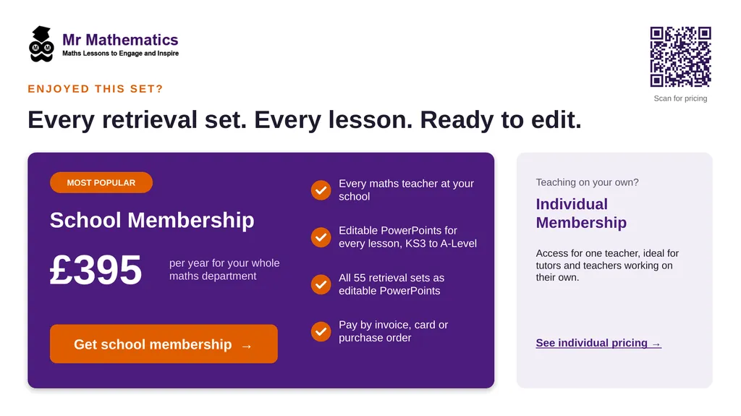Click checkmark icon beside All 55 retrieval sets
Screen dimensions: 741x416
[x=321, y=284]
